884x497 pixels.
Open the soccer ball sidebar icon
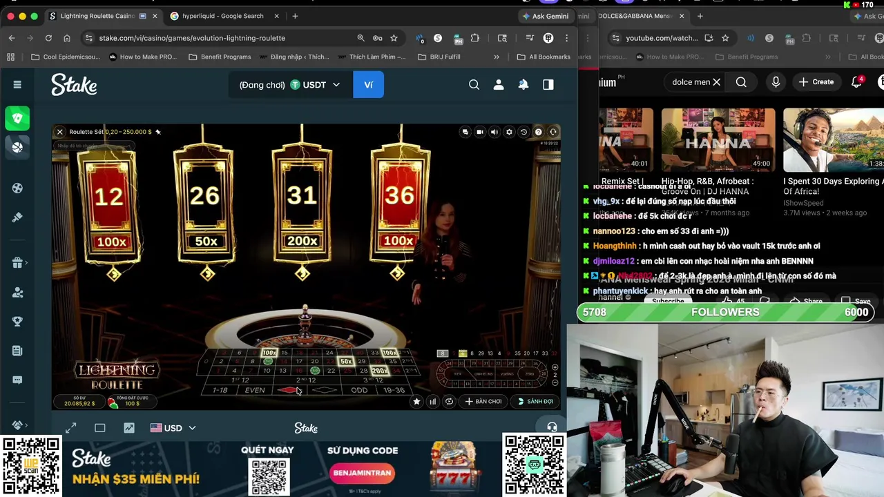(17, 188)
